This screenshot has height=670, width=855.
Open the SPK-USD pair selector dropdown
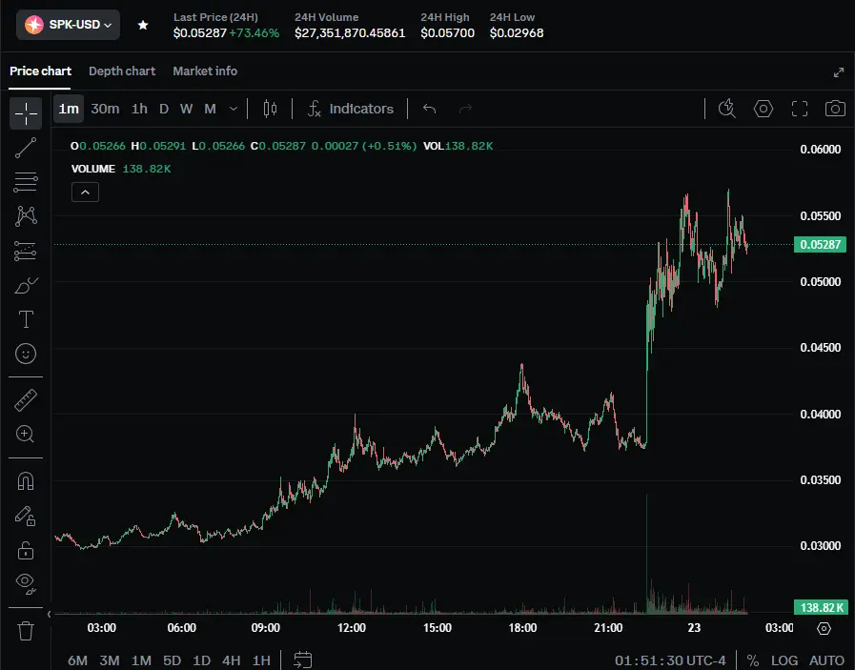[69, 25]
